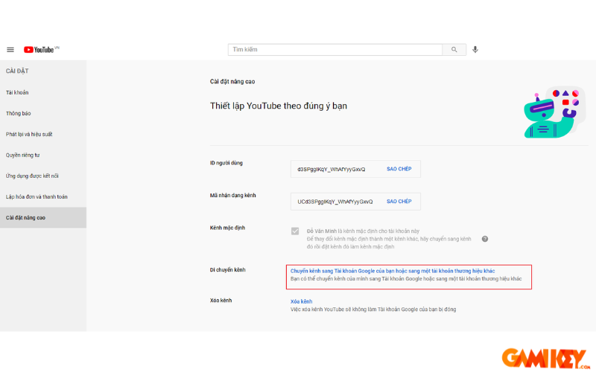The image size is (596, 372).
Task: Click the Việc xóa kênh YouTube description
Action: click(x=373, y=310)
